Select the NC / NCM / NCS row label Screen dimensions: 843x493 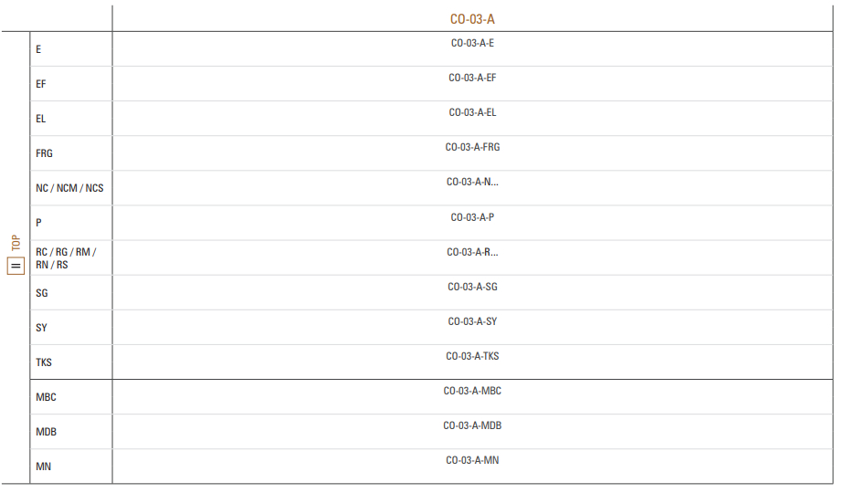coord(69,188)
